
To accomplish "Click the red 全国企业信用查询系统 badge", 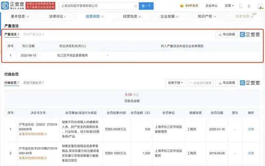I will click(40, 6).
